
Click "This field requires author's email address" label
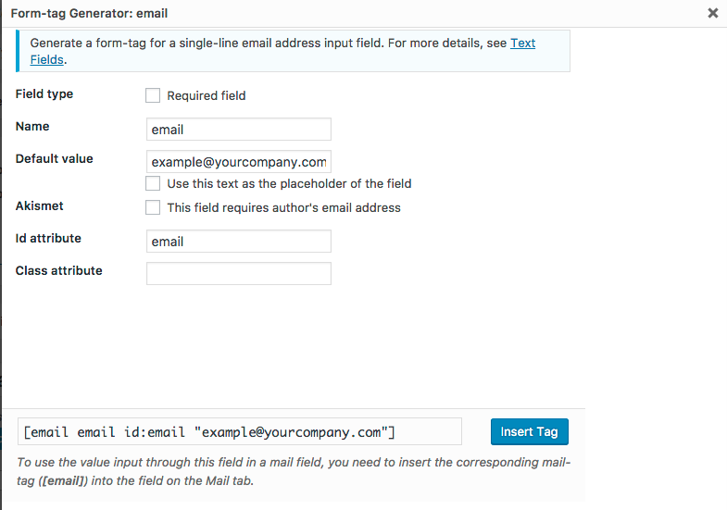pos(283,208)
